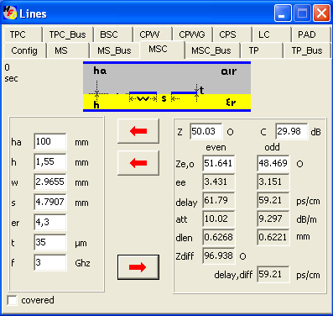Click the 'dlen' row label
Screen dimensions: 333x316
[185, 238]
